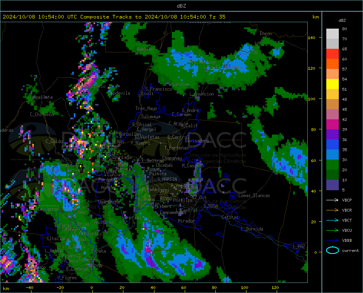The image size is (363, 293).
Task: Click the 'S_MARTIN' place label
Action: point(167,179)
